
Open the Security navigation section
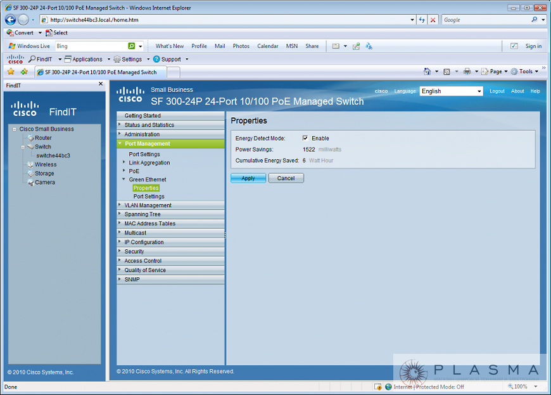point(170,252)
